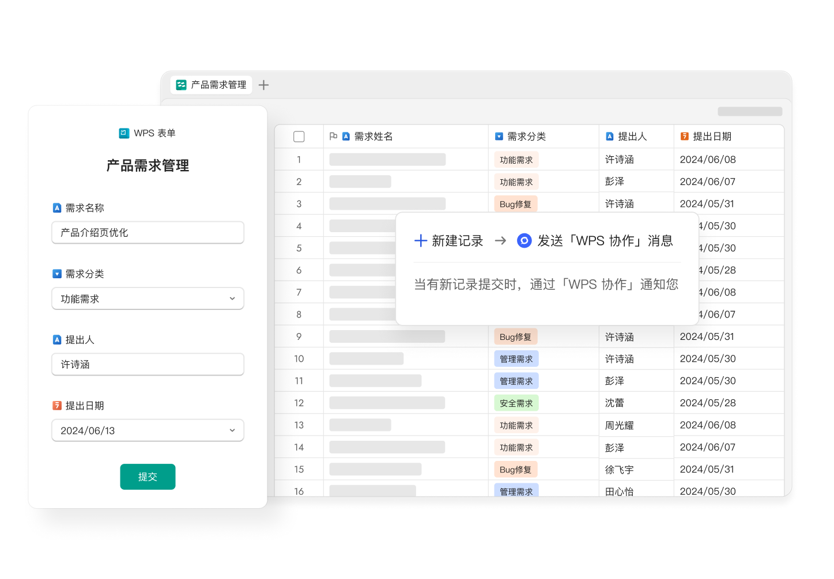Screen dimensions: 834x579
Task: Click the 安全需求 tag in row 12
Action: [516, 403]
